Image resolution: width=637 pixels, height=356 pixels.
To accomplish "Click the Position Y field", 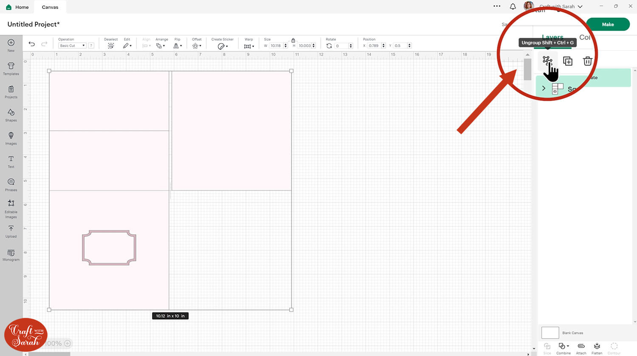I will (x=400, y=46).
